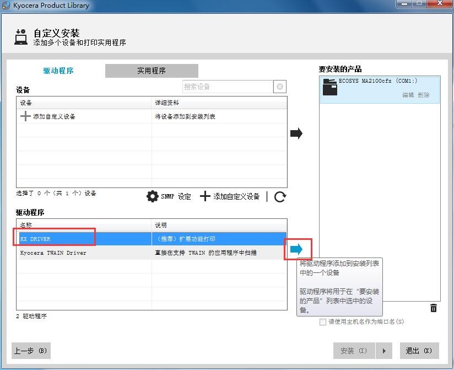Select the Kyocera TWAIN Driver row
The image size is (454, 370).
(x=152, y=253)
